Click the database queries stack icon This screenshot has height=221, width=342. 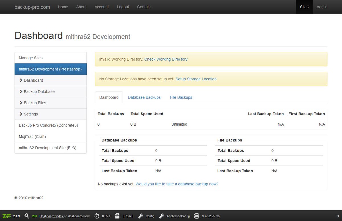197,216
